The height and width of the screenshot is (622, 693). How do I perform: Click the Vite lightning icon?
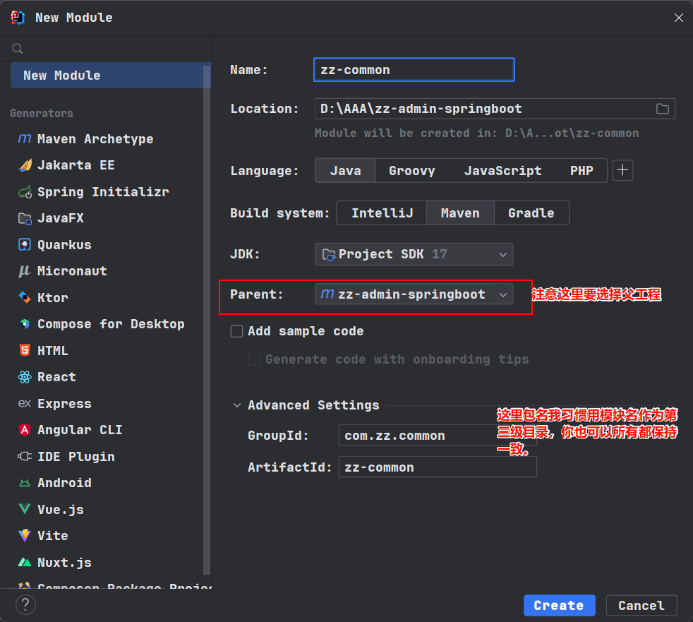[25, 536]
